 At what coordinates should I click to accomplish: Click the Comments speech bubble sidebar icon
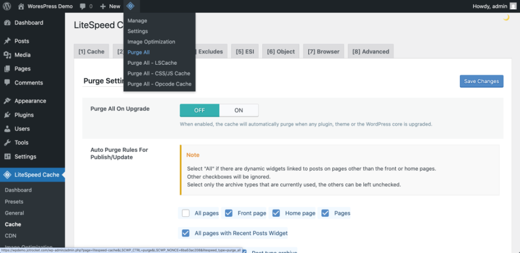pos(7,83)
